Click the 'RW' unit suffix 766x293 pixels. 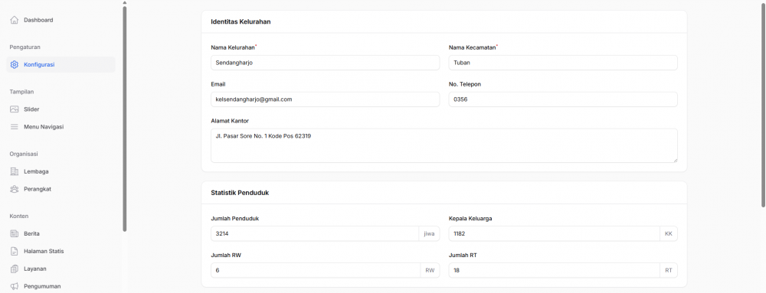(x=430, y=270)
